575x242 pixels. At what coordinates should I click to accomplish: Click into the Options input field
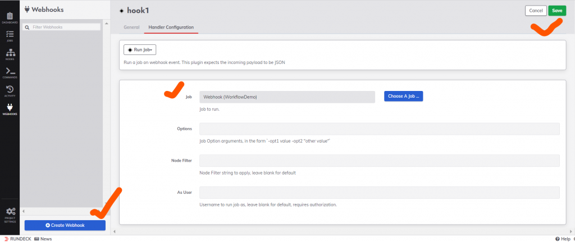click(379, 129)
